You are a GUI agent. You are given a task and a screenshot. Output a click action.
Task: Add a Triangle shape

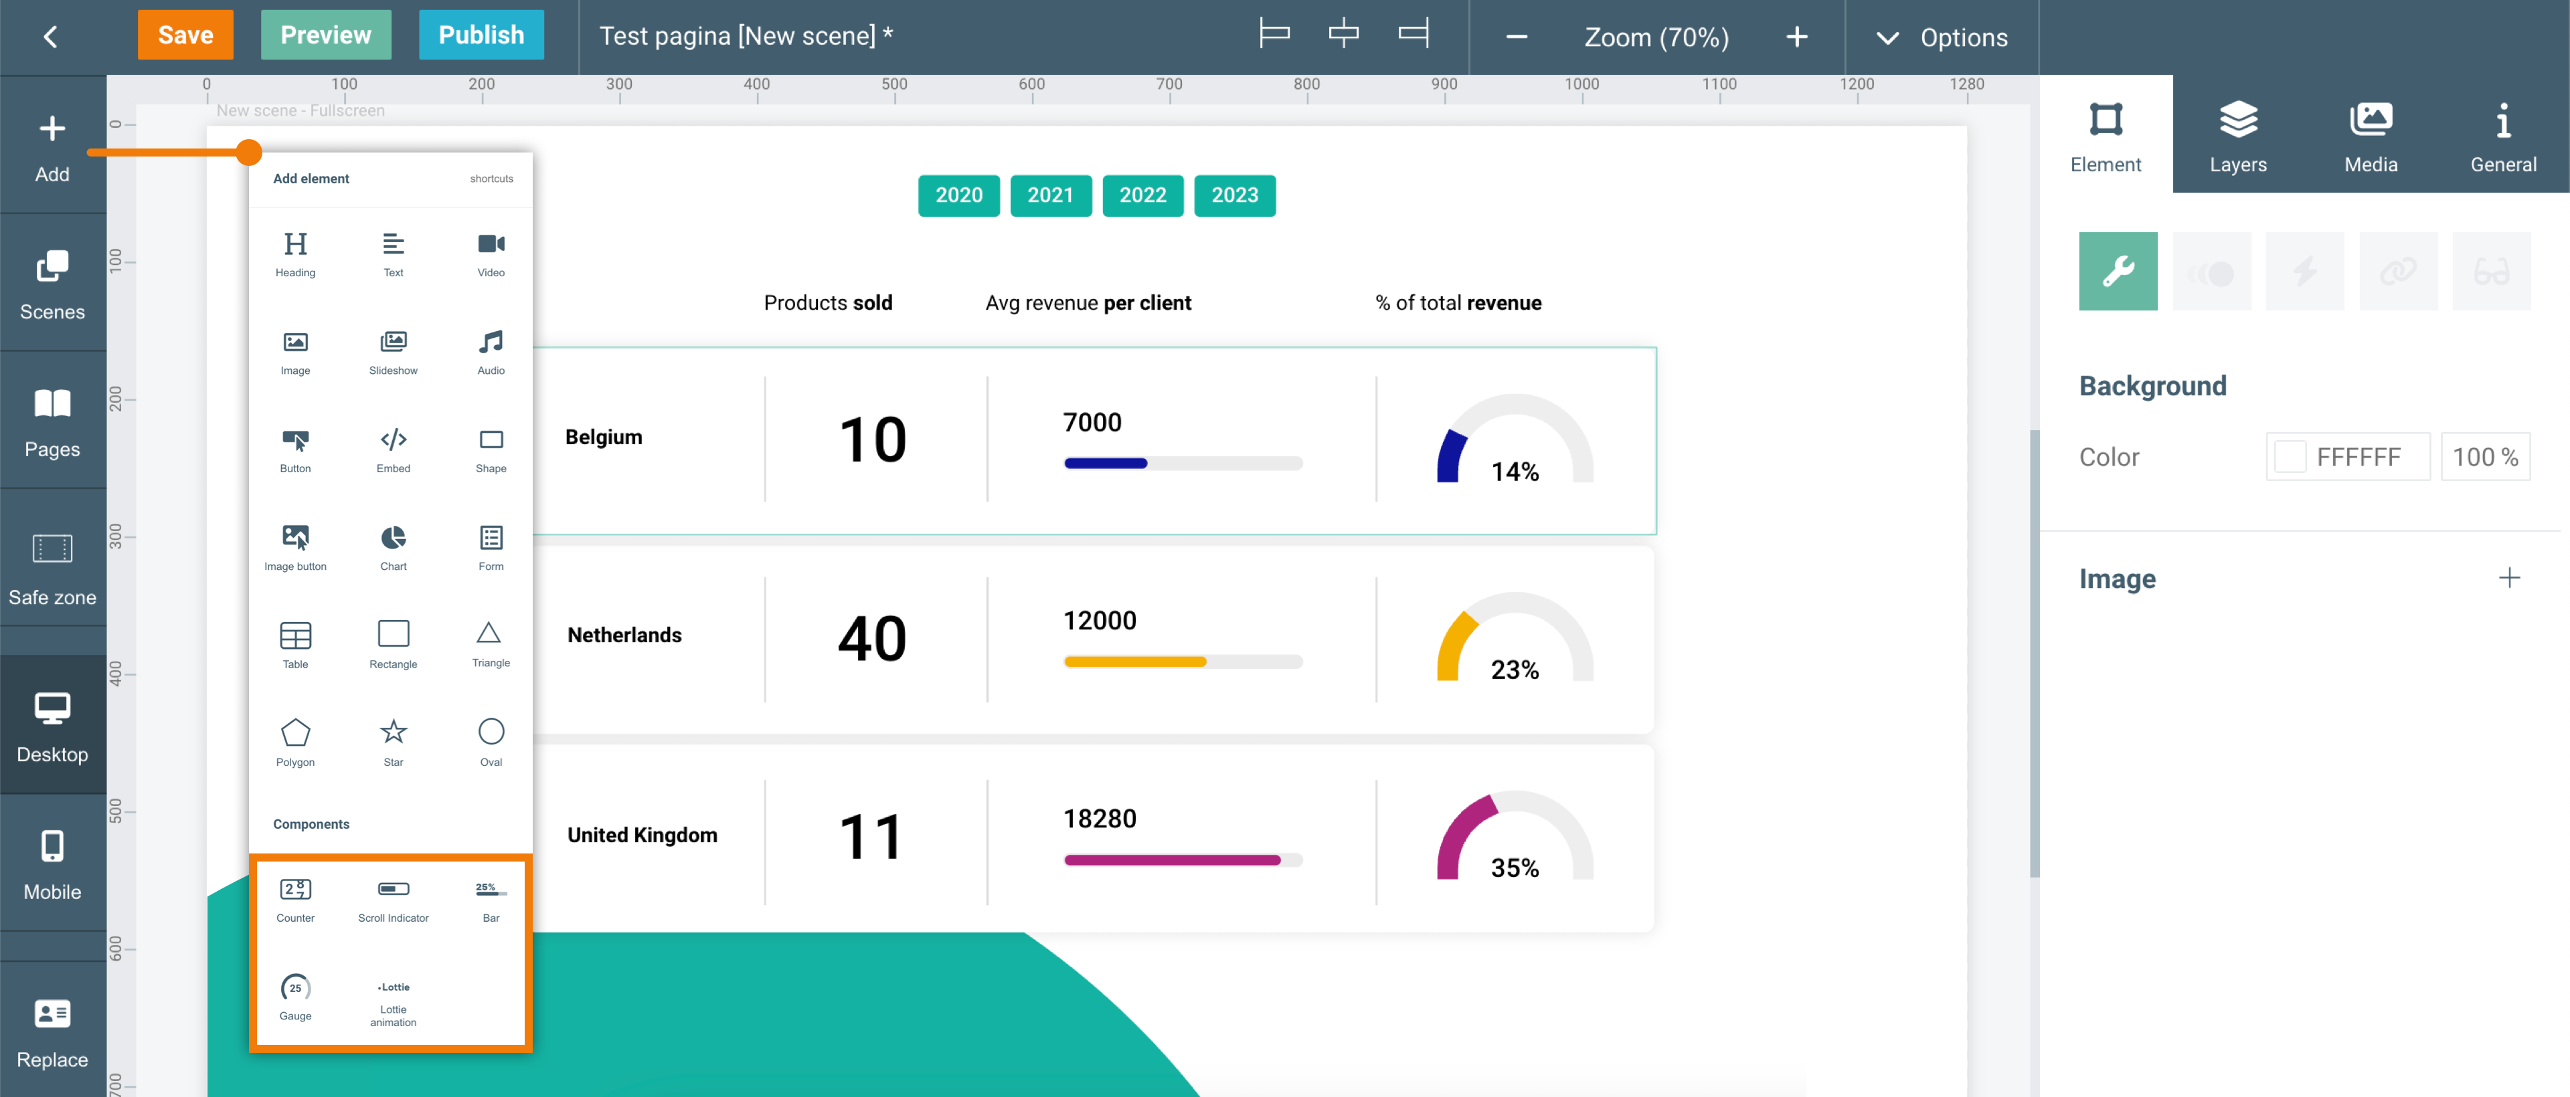coord(491,644)
